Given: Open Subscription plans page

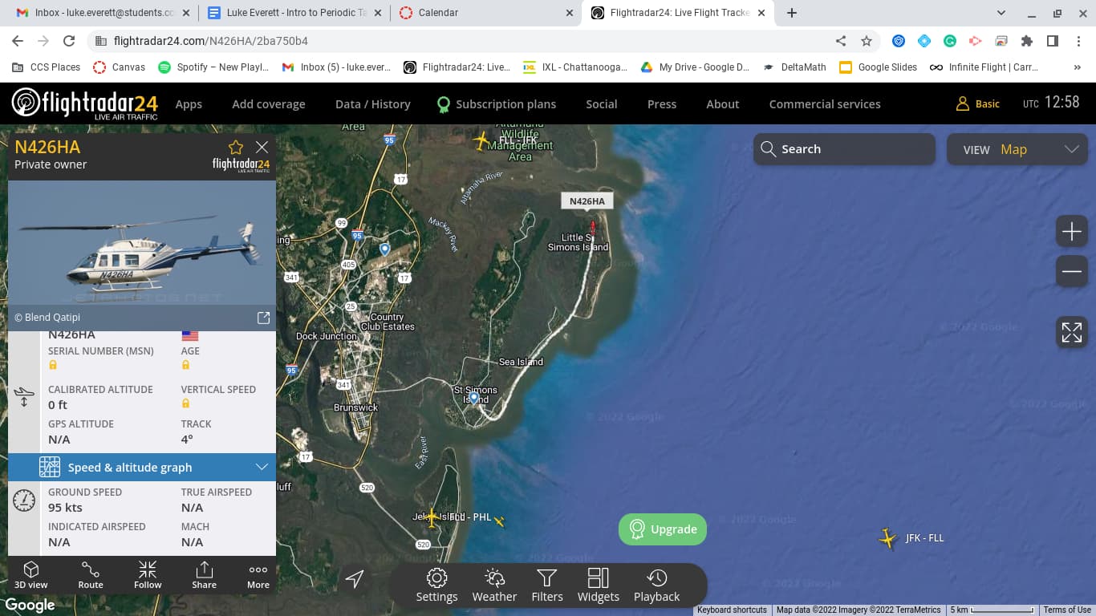Looking at the screenshot, I should tap(497, 104).
